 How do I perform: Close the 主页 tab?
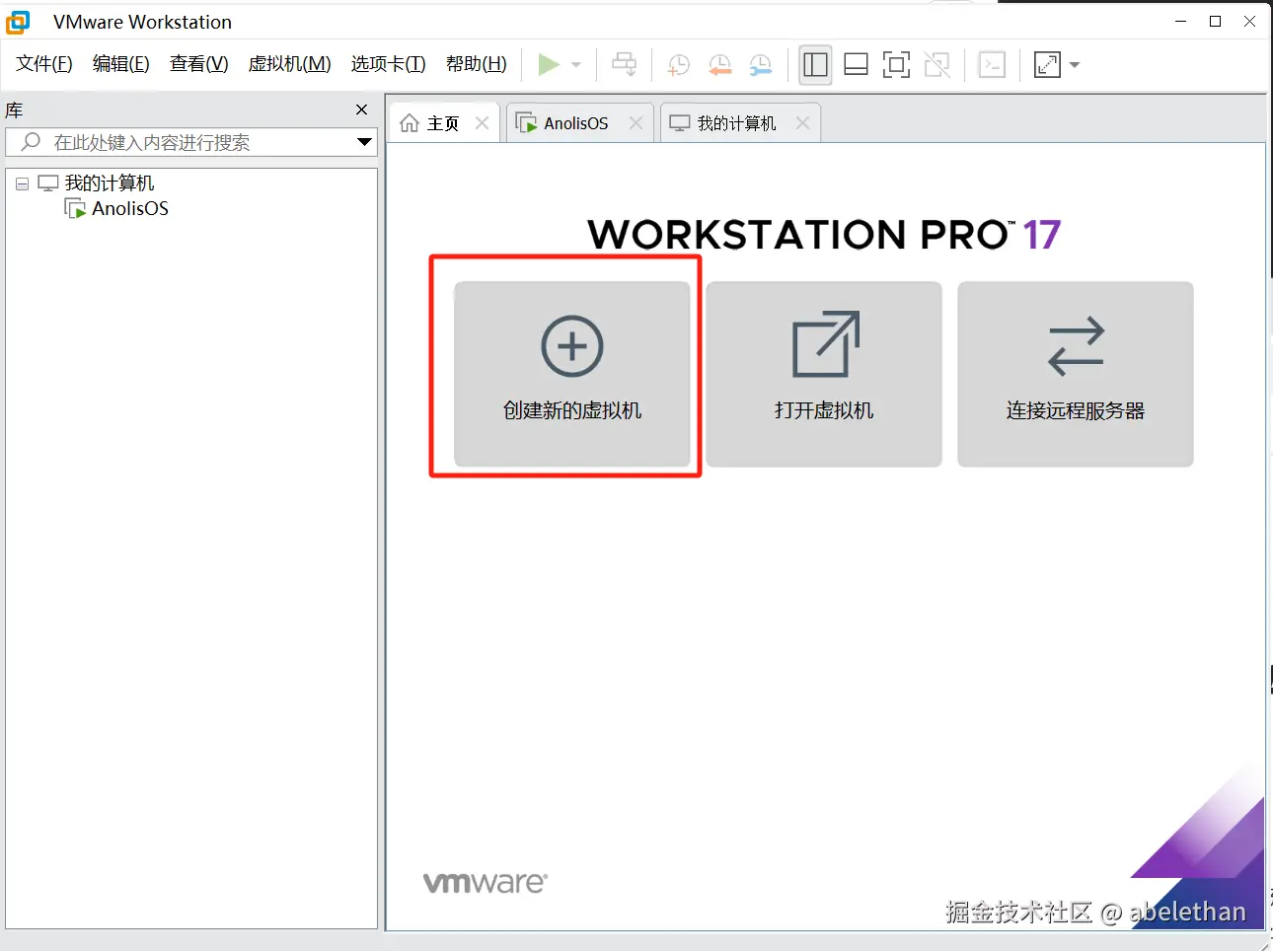(x=482, y=123)
